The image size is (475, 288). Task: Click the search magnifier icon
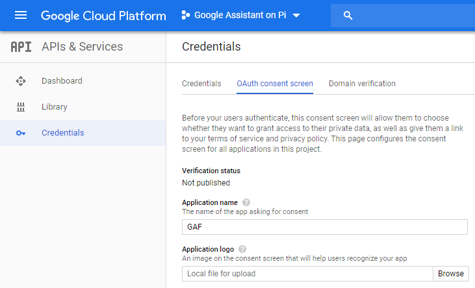click(348, 16)
